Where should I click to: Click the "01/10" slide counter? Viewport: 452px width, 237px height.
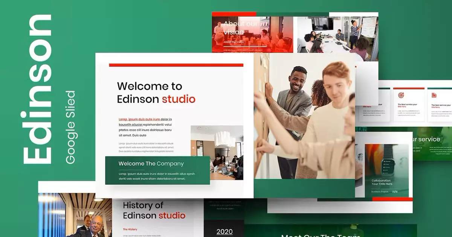point(395,191)
